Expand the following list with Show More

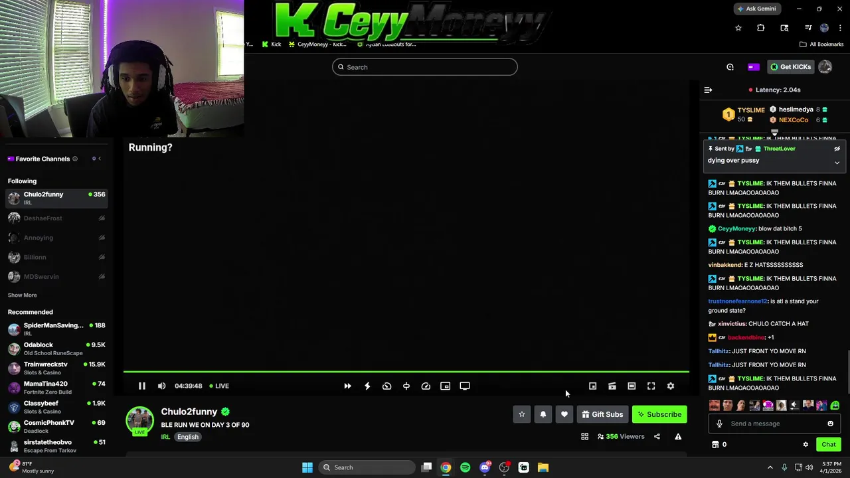(23, 295)
